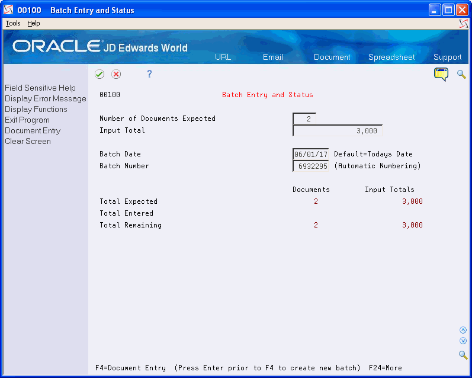Click the scroll up arrow circle icon
Screen dimensions: 472x378
pos(463,330)
